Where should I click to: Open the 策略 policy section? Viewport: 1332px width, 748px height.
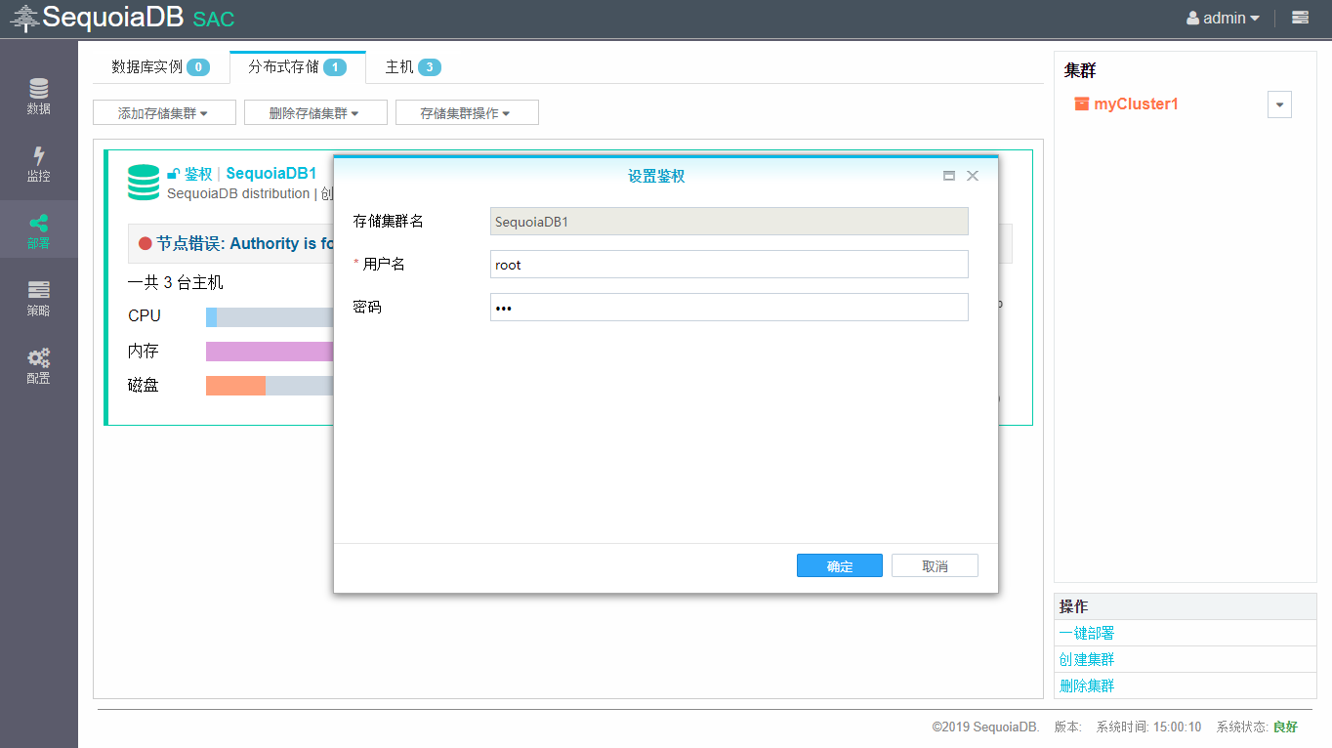[x=38, y=299]
